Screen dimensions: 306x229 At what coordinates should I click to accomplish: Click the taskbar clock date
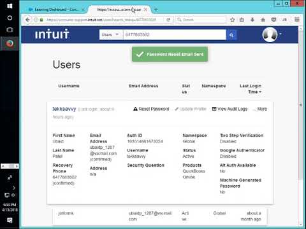point(10,207)
